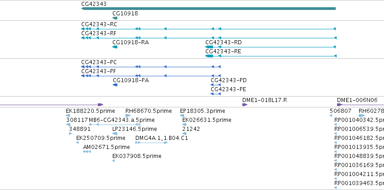The height and width of the screenshot is (190, 384).
Task: Click the CG42343-PD label text
Action: [229, 80]
